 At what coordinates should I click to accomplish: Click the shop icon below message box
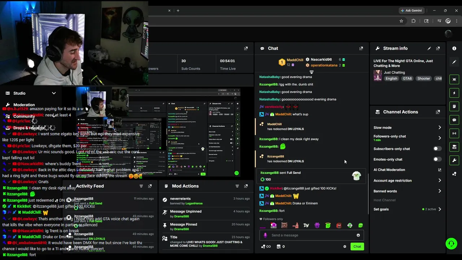point(279,247)
